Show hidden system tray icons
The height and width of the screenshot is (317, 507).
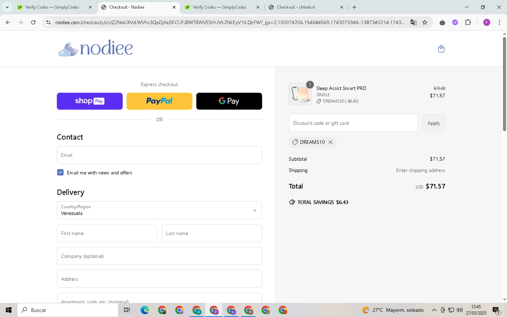434,310
